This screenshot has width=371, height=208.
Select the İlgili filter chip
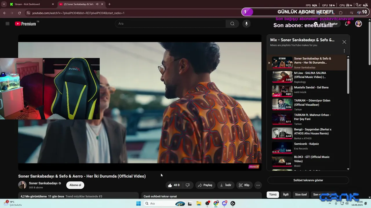[x=286, y=194]
